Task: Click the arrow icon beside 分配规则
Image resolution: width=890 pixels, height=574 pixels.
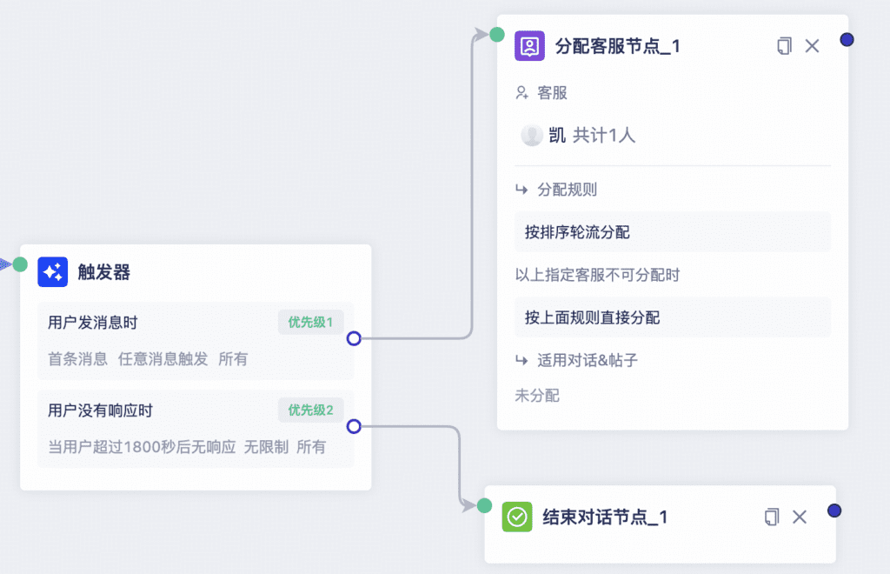Action: [x=521, y=190]
